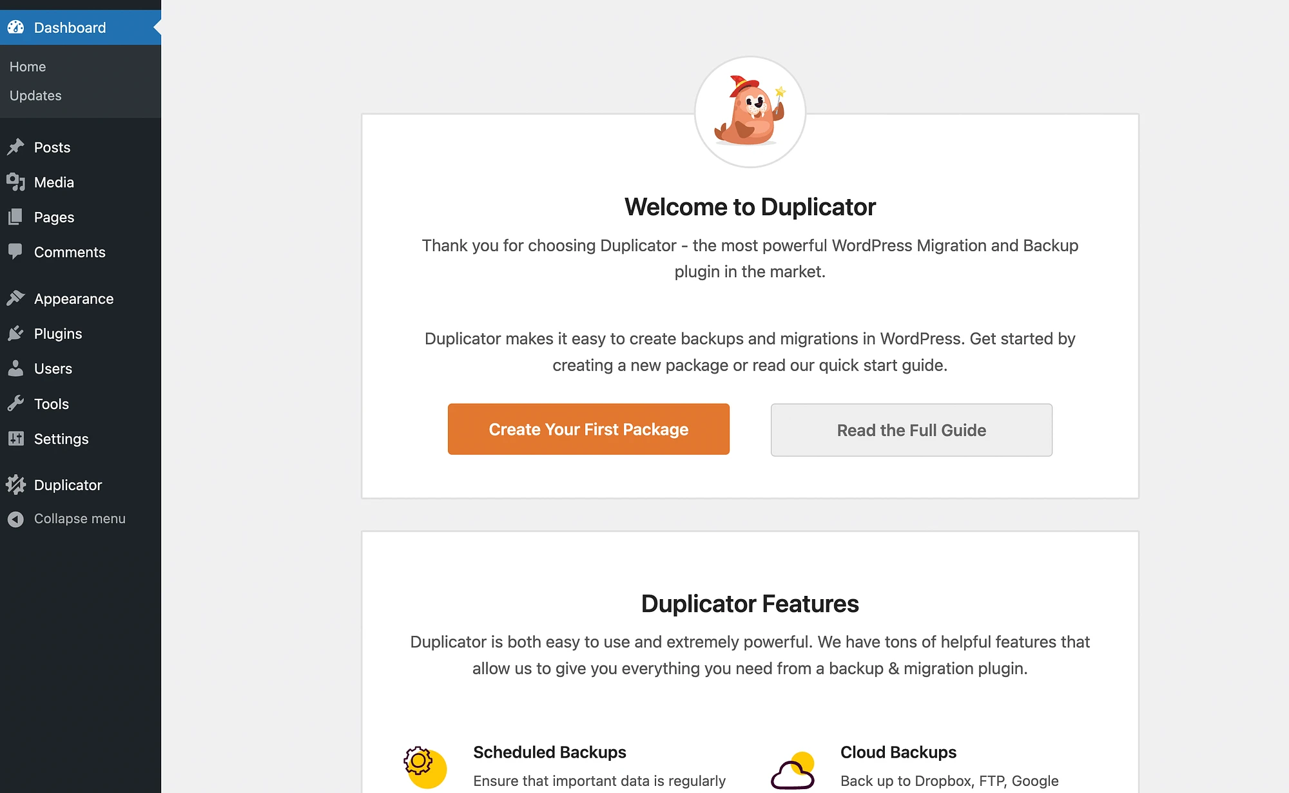Select the Home menu item
This screenshot has height=793, width=1289.
coord(28,66)
